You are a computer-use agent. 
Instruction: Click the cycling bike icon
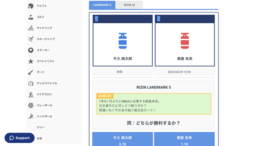coord(31,28)
